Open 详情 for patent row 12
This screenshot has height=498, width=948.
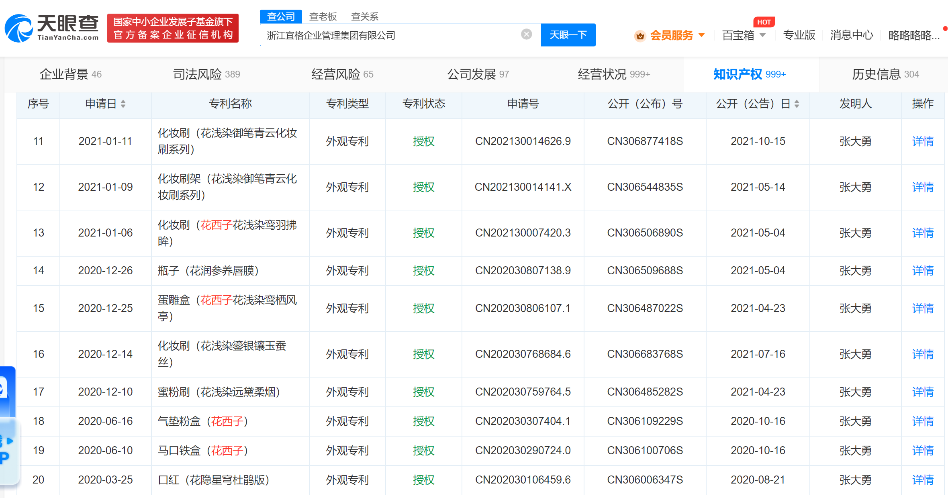[923, 187]
